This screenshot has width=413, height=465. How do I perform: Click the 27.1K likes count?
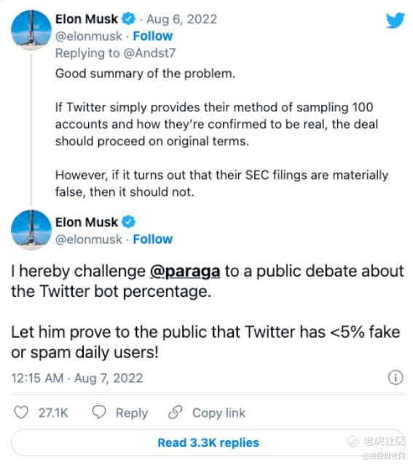click(x=53, y=413)
